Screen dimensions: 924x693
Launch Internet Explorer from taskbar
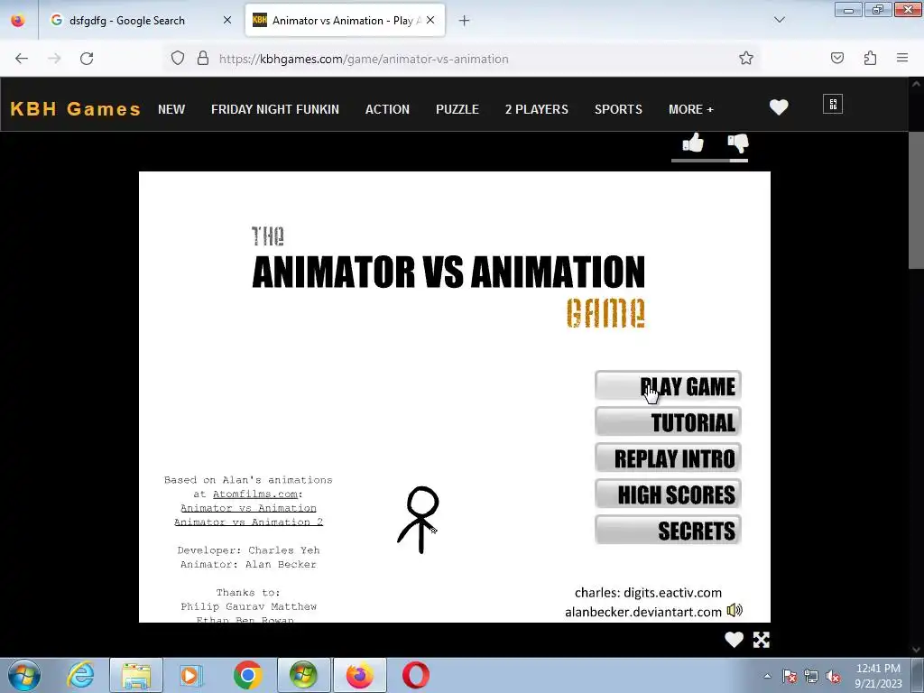[80, 675]
